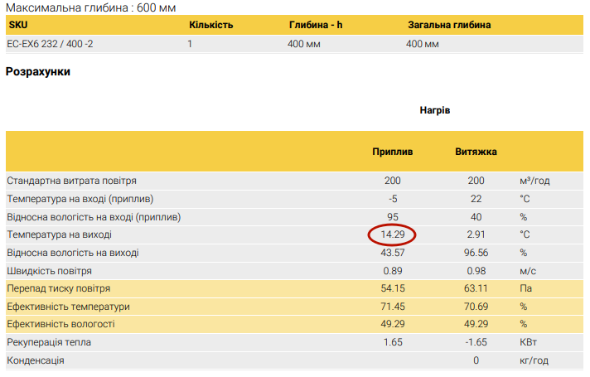Click the unit кг/год
The width and height of the screenshot is (590, 377).
tap(534, 360)
